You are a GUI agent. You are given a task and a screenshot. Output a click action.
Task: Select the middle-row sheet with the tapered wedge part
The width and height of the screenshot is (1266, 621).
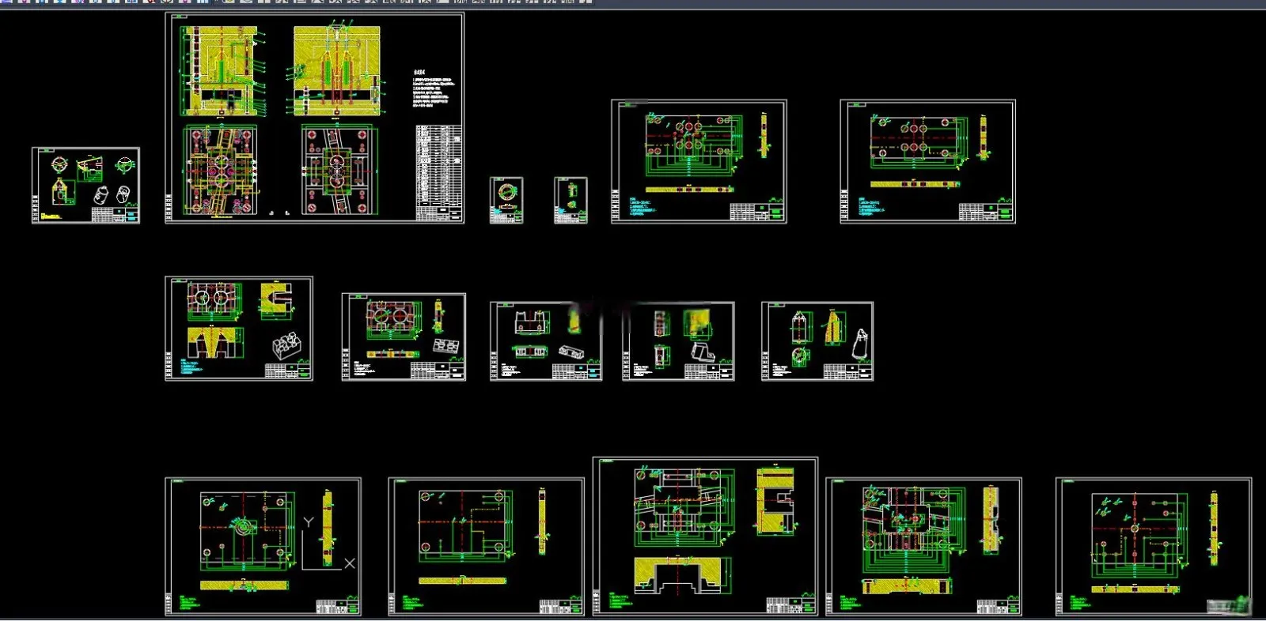(817, 341)
